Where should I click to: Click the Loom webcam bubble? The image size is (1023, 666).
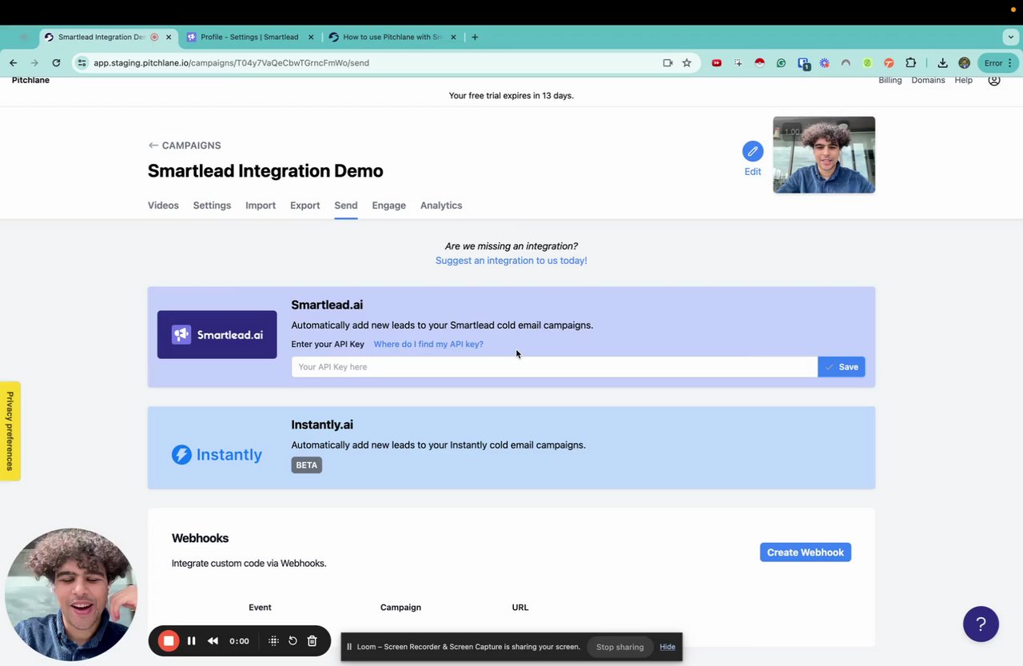click(x=70, y=593)
